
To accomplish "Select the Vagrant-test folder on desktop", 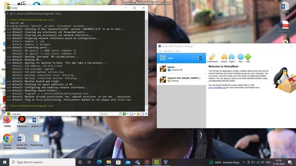I will pos(37,140).
